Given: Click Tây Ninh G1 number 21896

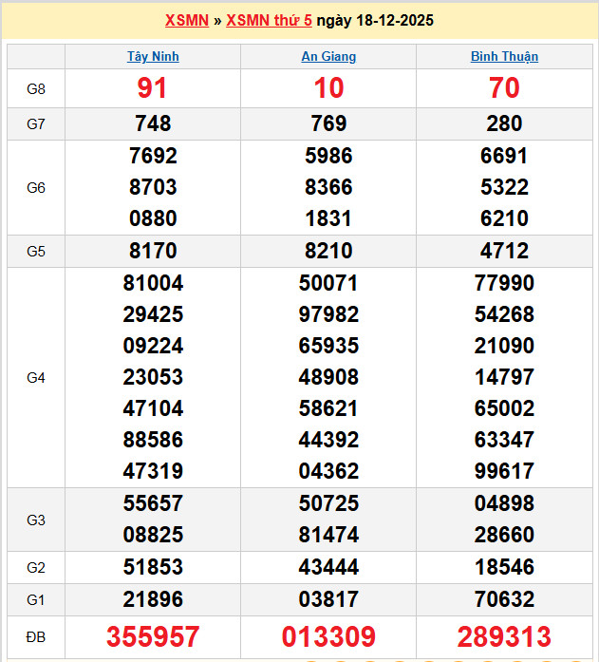Looking at the screenshot, I should coord(153,599).
